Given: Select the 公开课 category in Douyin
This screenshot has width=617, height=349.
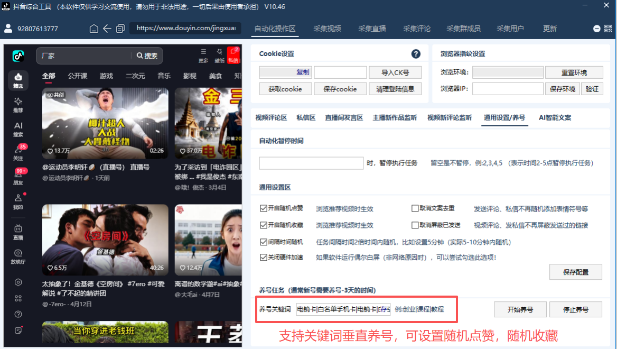Looking at the screenshot, I should pos(78,76).
